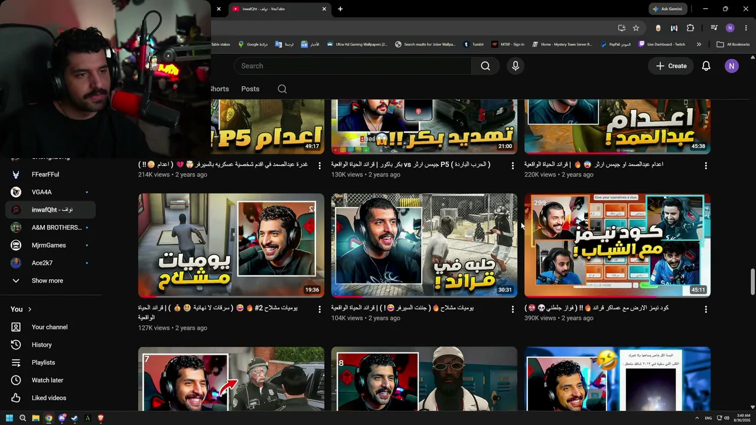
Task: Click the Chrome profile avatar in the toolbar
Action: [730, 28]
